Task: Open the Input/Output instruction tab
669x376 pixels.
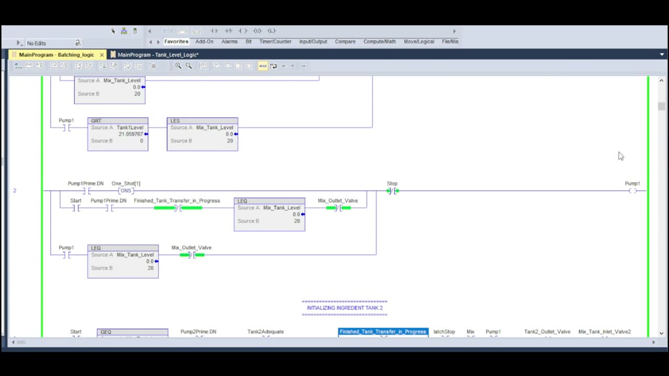Action: click(x=313, y=41)
